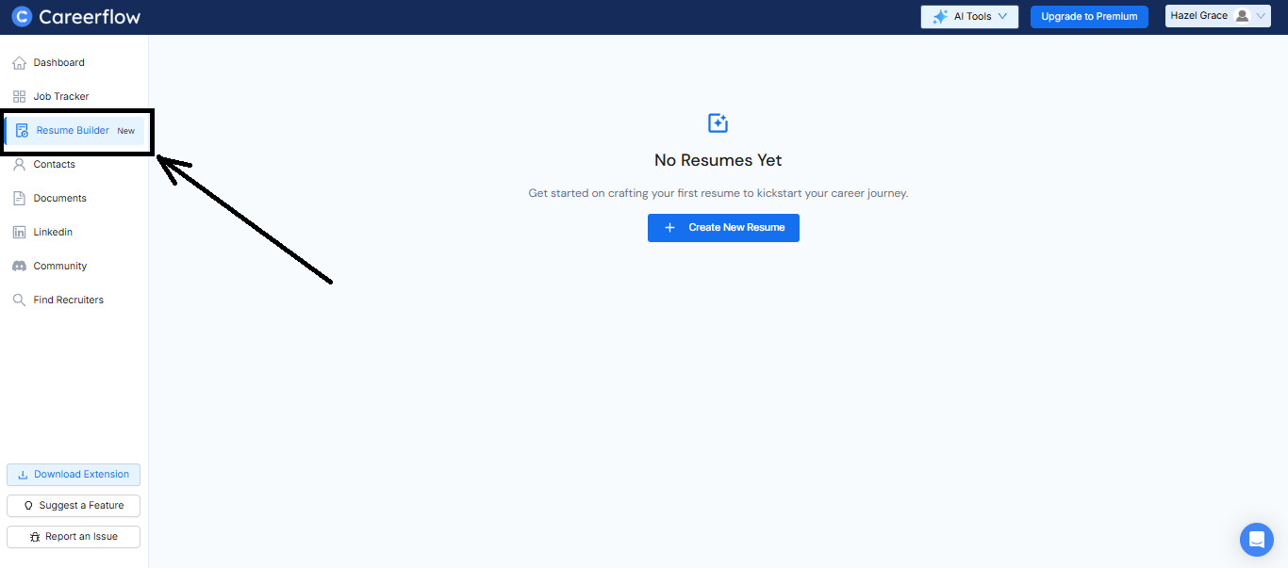This screenshot has height=568, width=1288.
Task: Click the Careerflow logo icon
Action: [x=21, y=16]
